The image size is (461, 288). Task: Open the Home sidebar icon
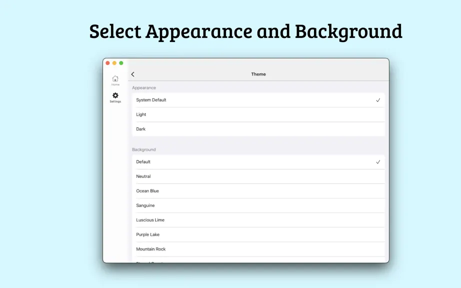115,79
